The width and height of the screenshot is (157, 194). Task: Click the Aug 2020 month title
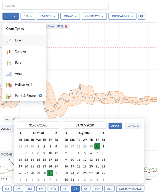tap(85, 133)
